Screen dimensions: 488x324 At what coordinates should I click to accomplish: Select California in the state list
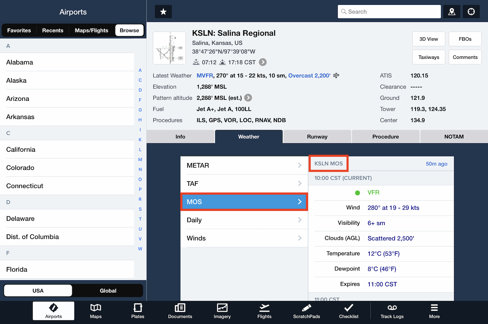point(67,149)
